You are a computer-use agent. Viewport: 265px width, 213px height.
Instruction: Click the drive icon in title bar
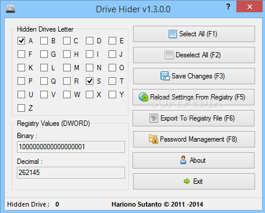click(11, 9)
